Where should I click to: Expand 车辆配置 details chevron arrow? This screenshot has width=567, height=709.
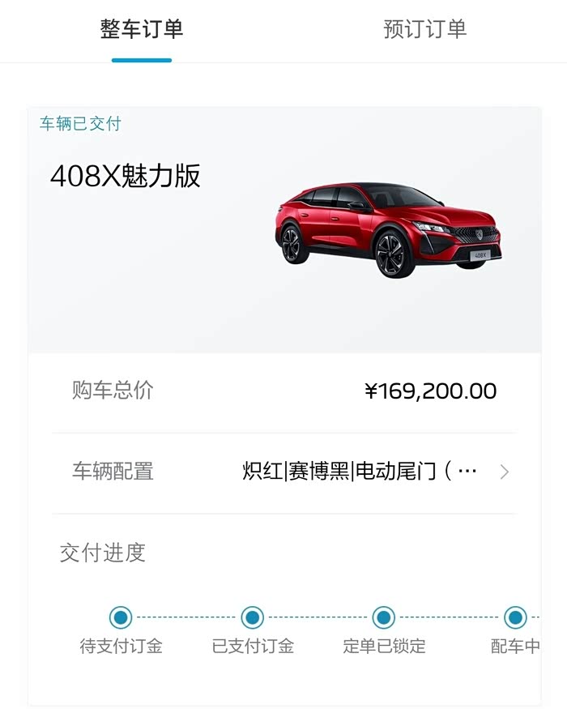click(x=505, y=472)
